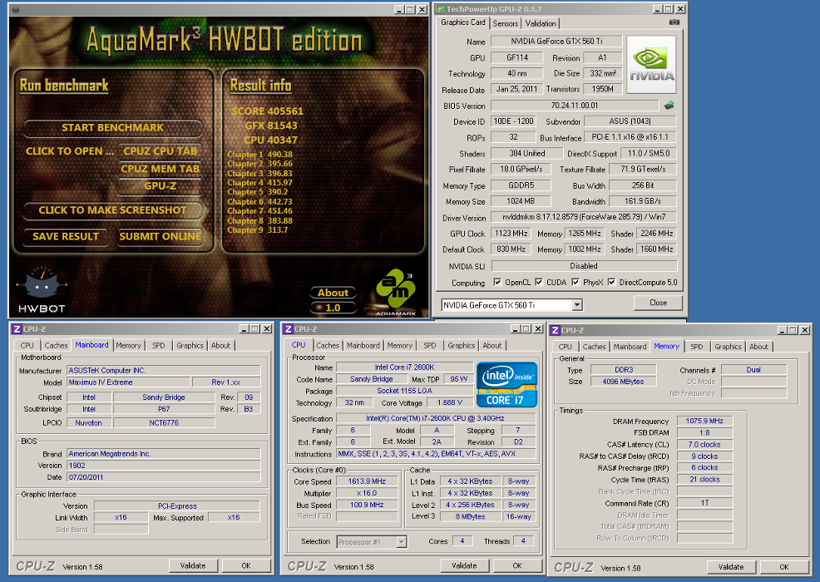Toggle the OpenCL checkbox in GPU-Z
This screenshot has height=582, width=820.
click(497, 283)
